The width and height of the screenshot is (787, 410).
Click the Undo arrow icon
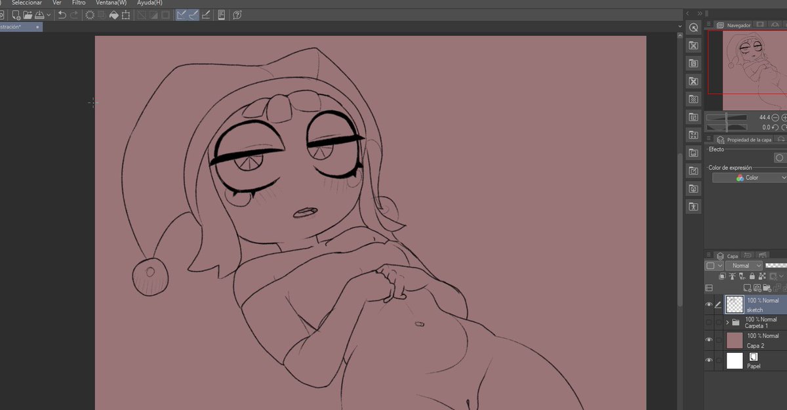(62, 15)
